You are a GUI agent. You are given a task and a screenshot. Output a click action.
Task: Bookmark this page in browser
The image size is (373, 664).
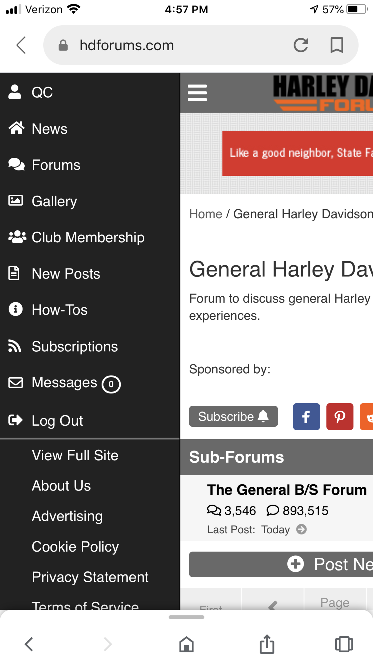coord(337,45)
